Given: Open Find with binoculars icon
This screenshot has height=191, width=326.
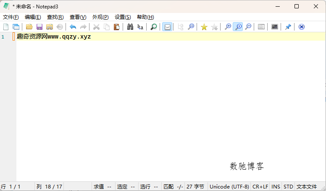Looking at the screenshot, I should [130, 27].
